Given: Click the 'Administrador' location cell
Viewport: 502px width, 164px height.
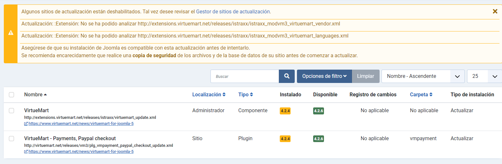Looking at the screenshot, I should 208,111.
